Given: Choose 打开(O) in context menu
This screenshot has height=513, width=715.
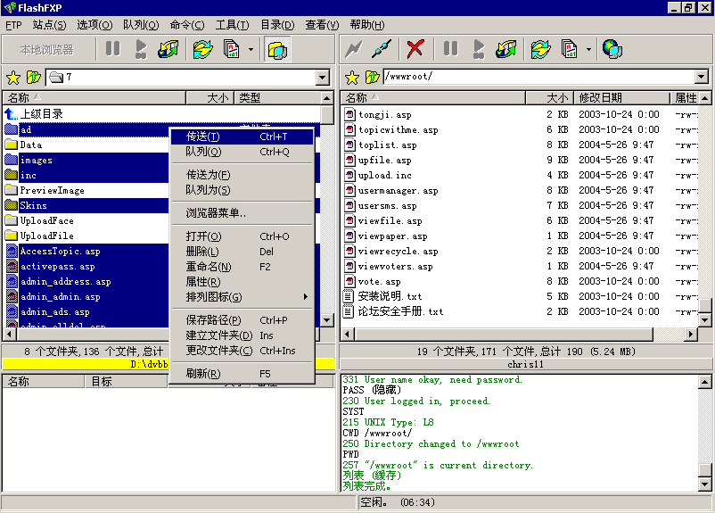Looking at the screenshot, I should point(242,236).
